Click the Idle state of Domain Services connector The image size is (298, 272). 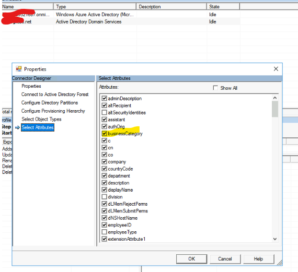click(x=212, y=21)
